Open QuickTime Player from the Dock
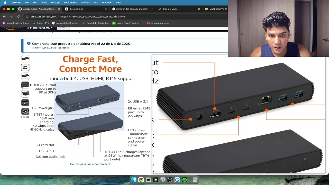This screenshot has height=185, width=329. (x=177, y=180)
